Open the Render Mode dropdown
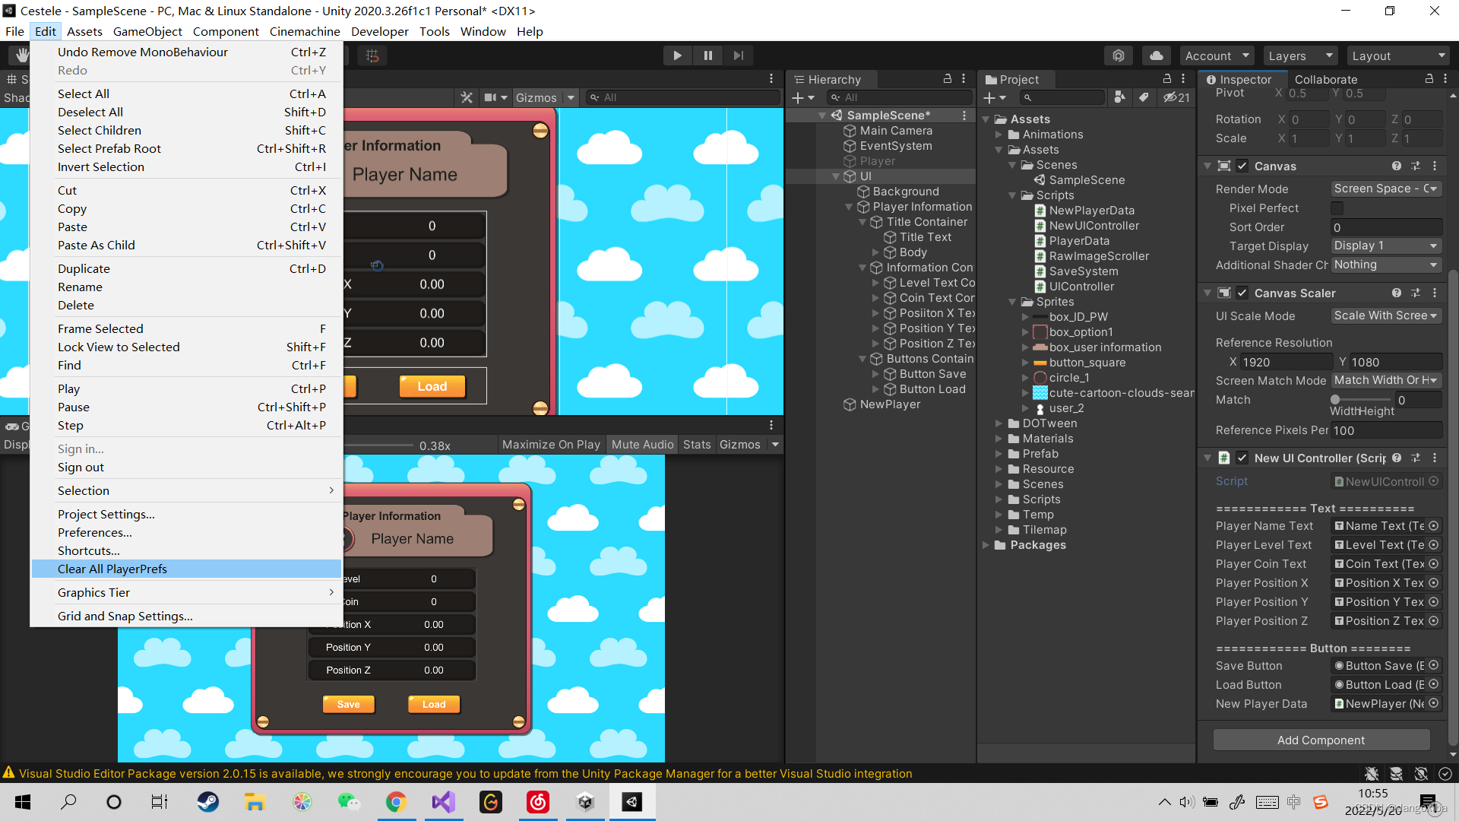 tap(1386, 189)
